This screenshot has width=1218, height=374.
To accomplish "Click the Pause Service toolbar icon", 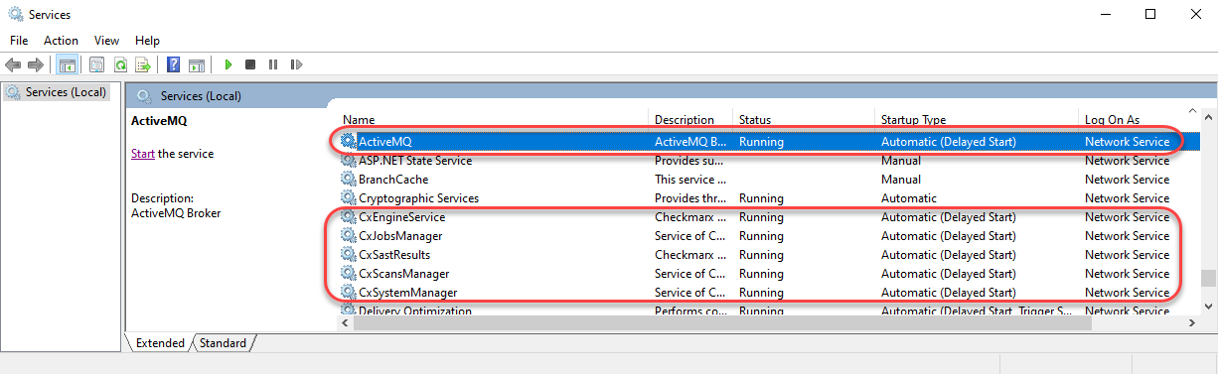I will (x=273, y=64).
